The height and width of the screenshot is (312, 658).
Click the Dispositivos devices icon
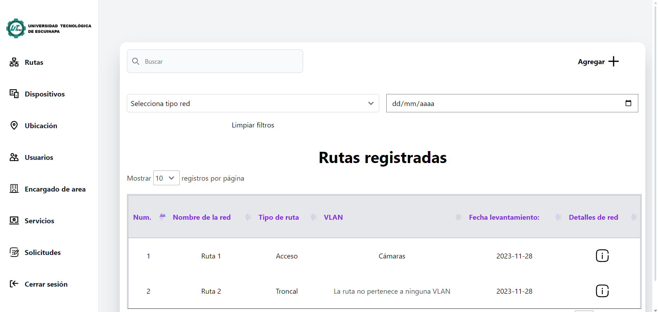(x=14, y=94)
